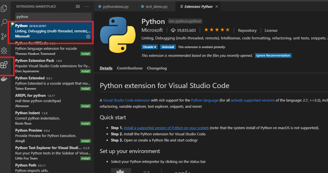Clear the extension search results
This screenshot has height=173, width=328.
(x=77, y=6)
